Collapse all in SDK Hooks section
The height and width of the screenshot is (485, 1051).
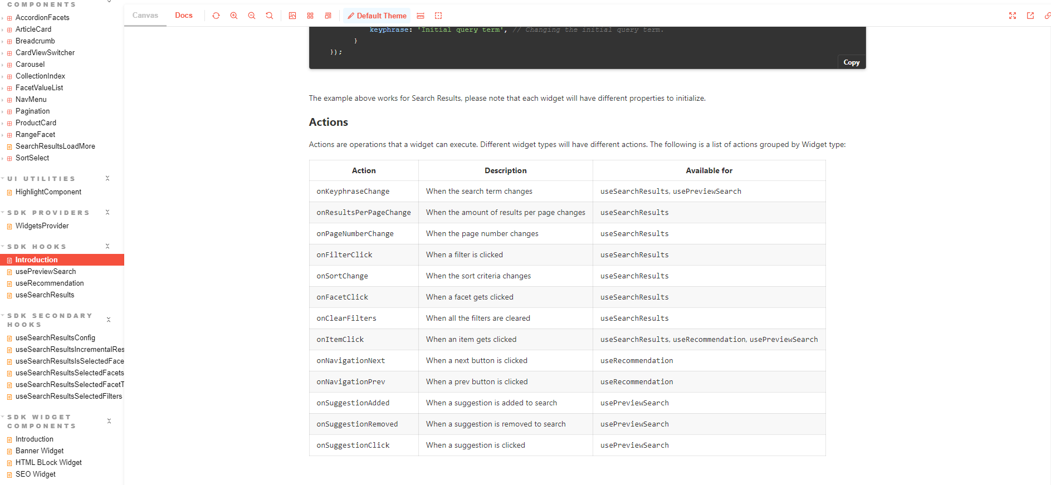[107, 246]
